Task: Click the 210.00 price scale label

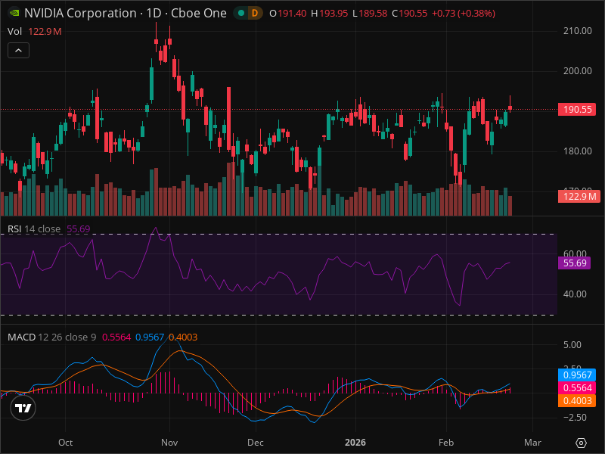Action: (x=577, y=31)
